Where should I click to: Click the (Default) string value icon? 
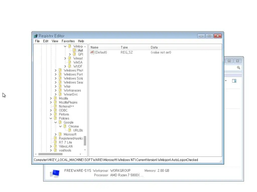pos(92,52)
